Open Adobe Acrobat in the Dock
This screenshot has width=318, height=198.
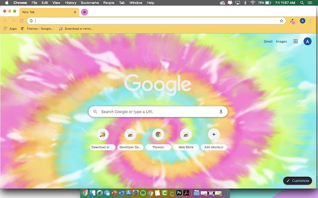click(186, 193)
